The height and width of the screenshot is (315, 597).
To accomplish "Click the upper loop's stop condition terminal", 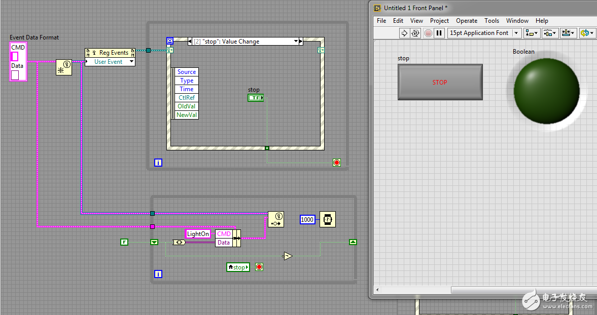I will pyautogui.click(x=337, y=163).
